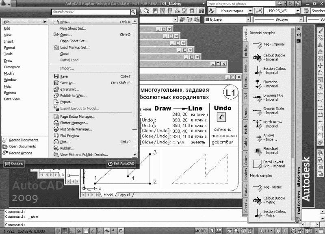
Task: Switch to the Layout1 tab
Action: [x=124, y=195]
